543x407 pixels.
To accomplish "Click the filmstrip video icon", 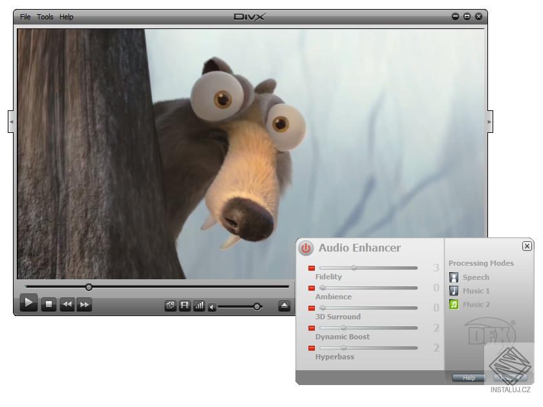I will pos(185,306).
